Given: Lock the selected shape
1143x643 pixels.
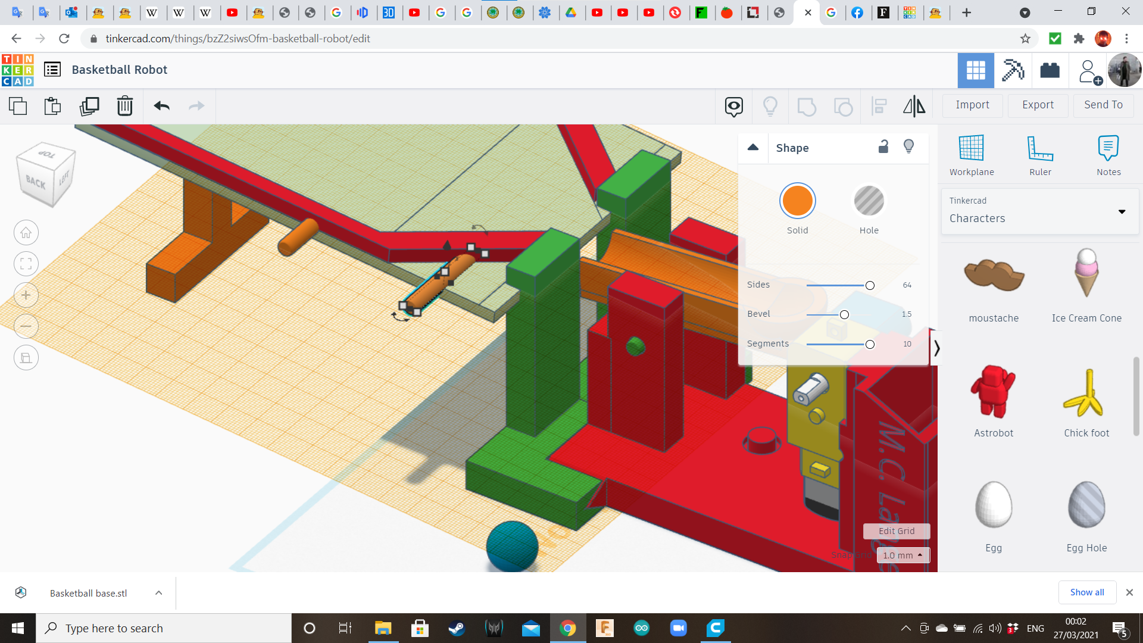Looking at the screenshot, I should click(883, 146).
